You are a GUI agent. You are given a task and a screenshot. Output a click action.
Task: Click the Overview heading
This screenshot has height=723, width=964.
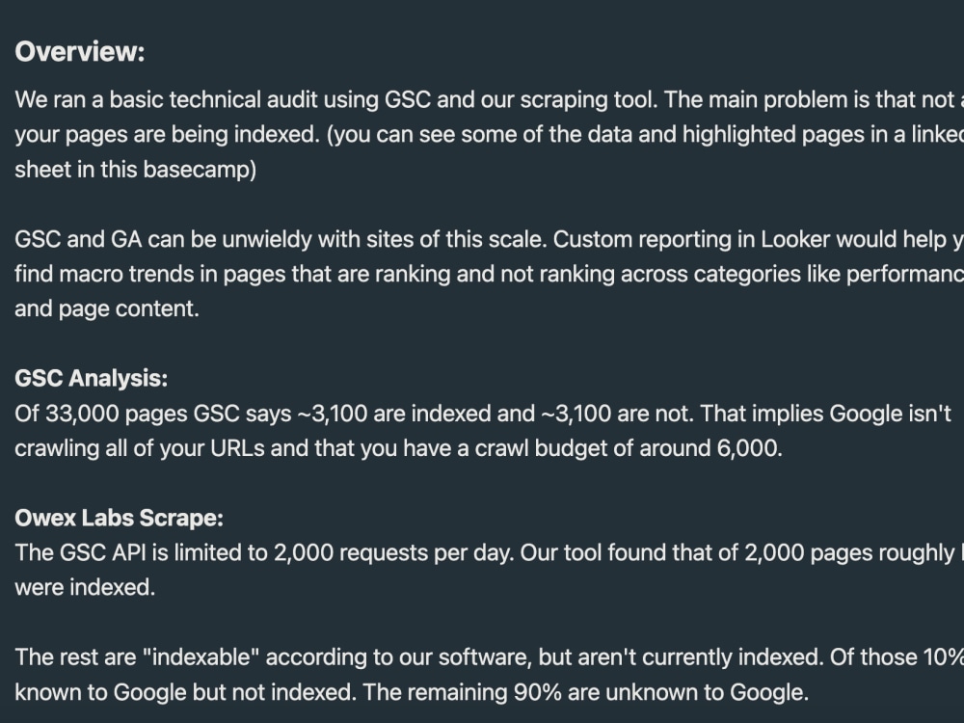[x=80, y=52]
